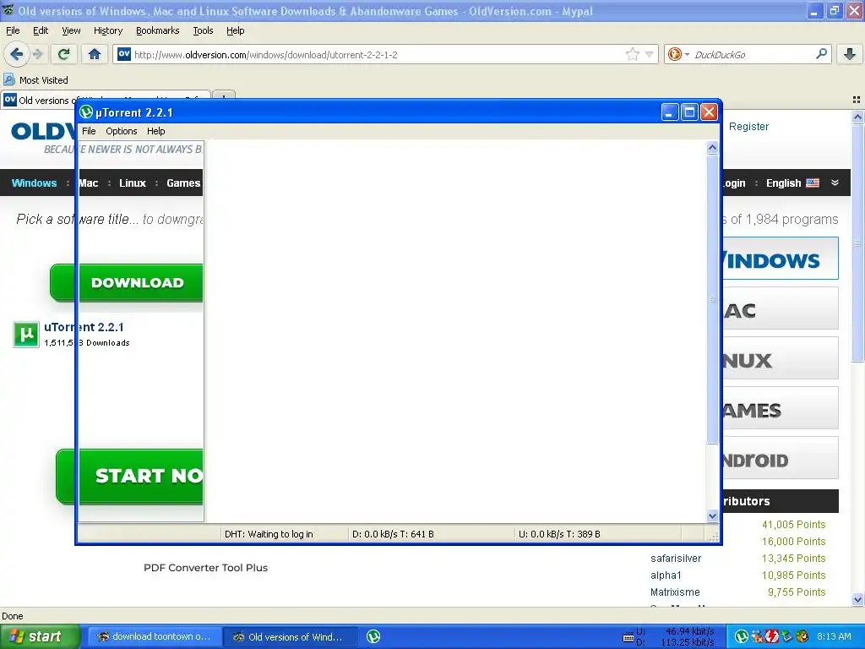
Task: Click the Linux navigation link
Action: coord(133,183)
